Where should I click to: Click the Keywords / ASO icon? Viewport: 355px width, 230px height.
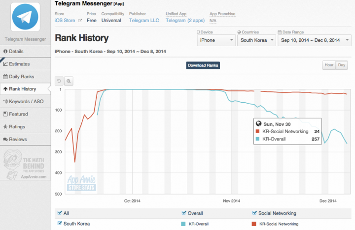5,102
